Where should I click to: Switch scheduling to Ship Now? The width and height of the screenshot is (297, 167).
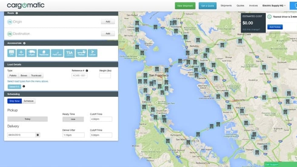[15, 101]
